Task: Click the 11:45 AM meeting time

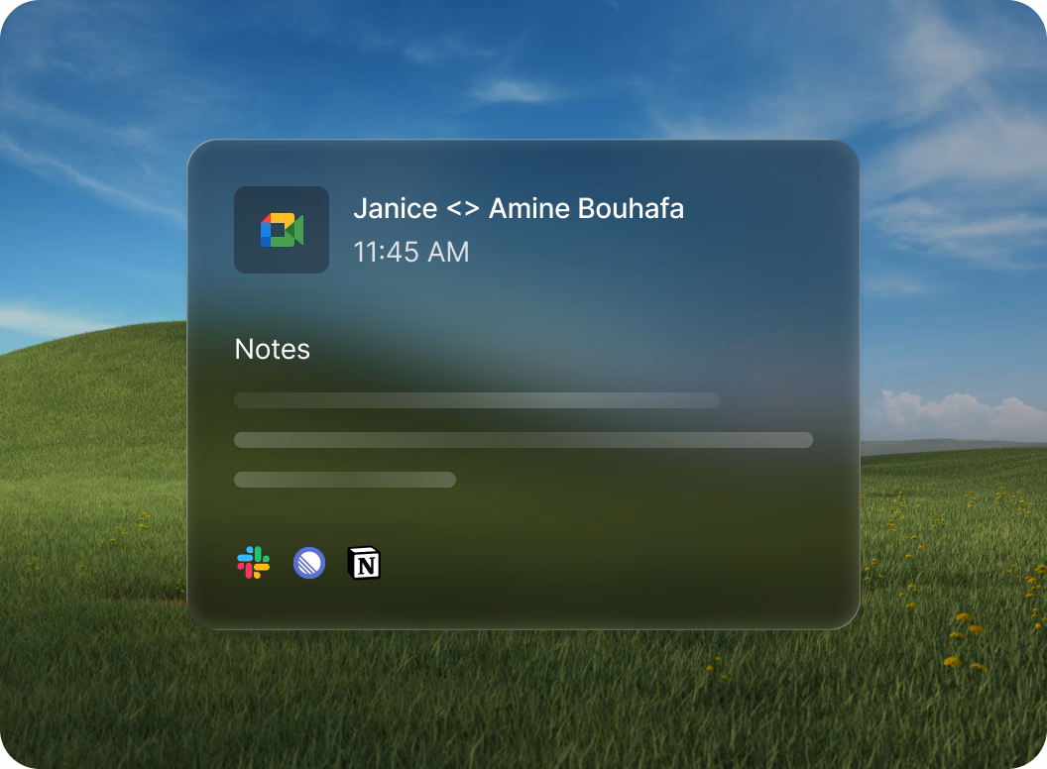Action: pos(410,252)
